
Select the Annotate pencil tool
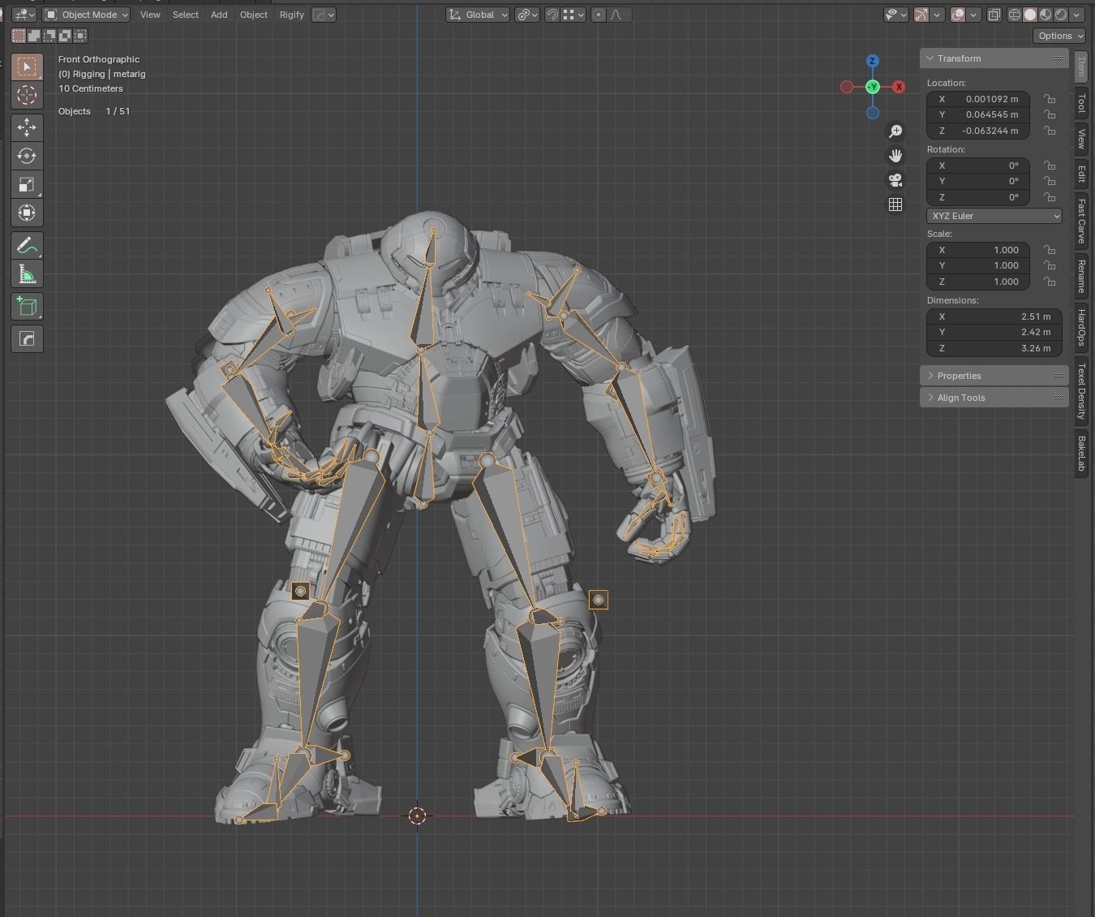(27, 245)
